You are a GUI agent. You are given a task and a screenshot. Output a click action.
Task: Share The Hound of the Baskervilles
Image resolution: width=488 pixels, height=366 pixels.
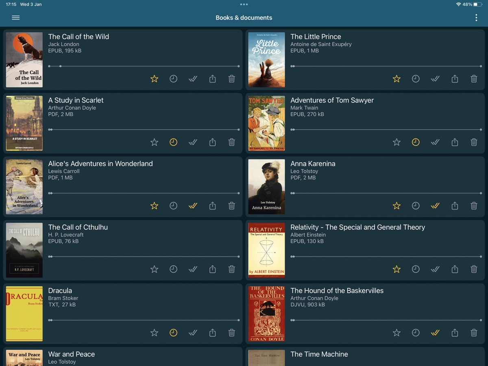click(455, 333)
